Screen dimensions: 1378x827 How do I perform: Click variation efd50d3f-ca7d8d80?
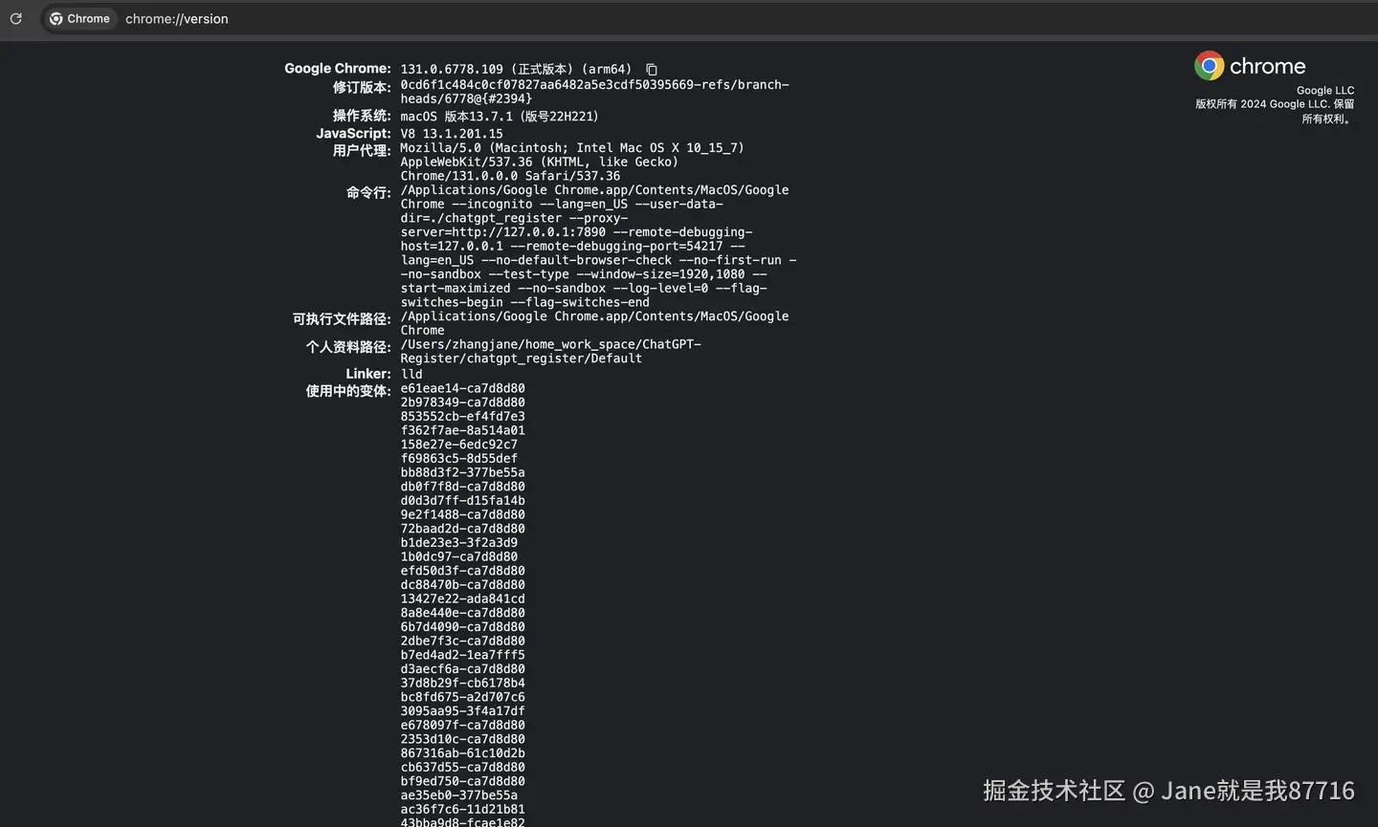pos(462,571)
